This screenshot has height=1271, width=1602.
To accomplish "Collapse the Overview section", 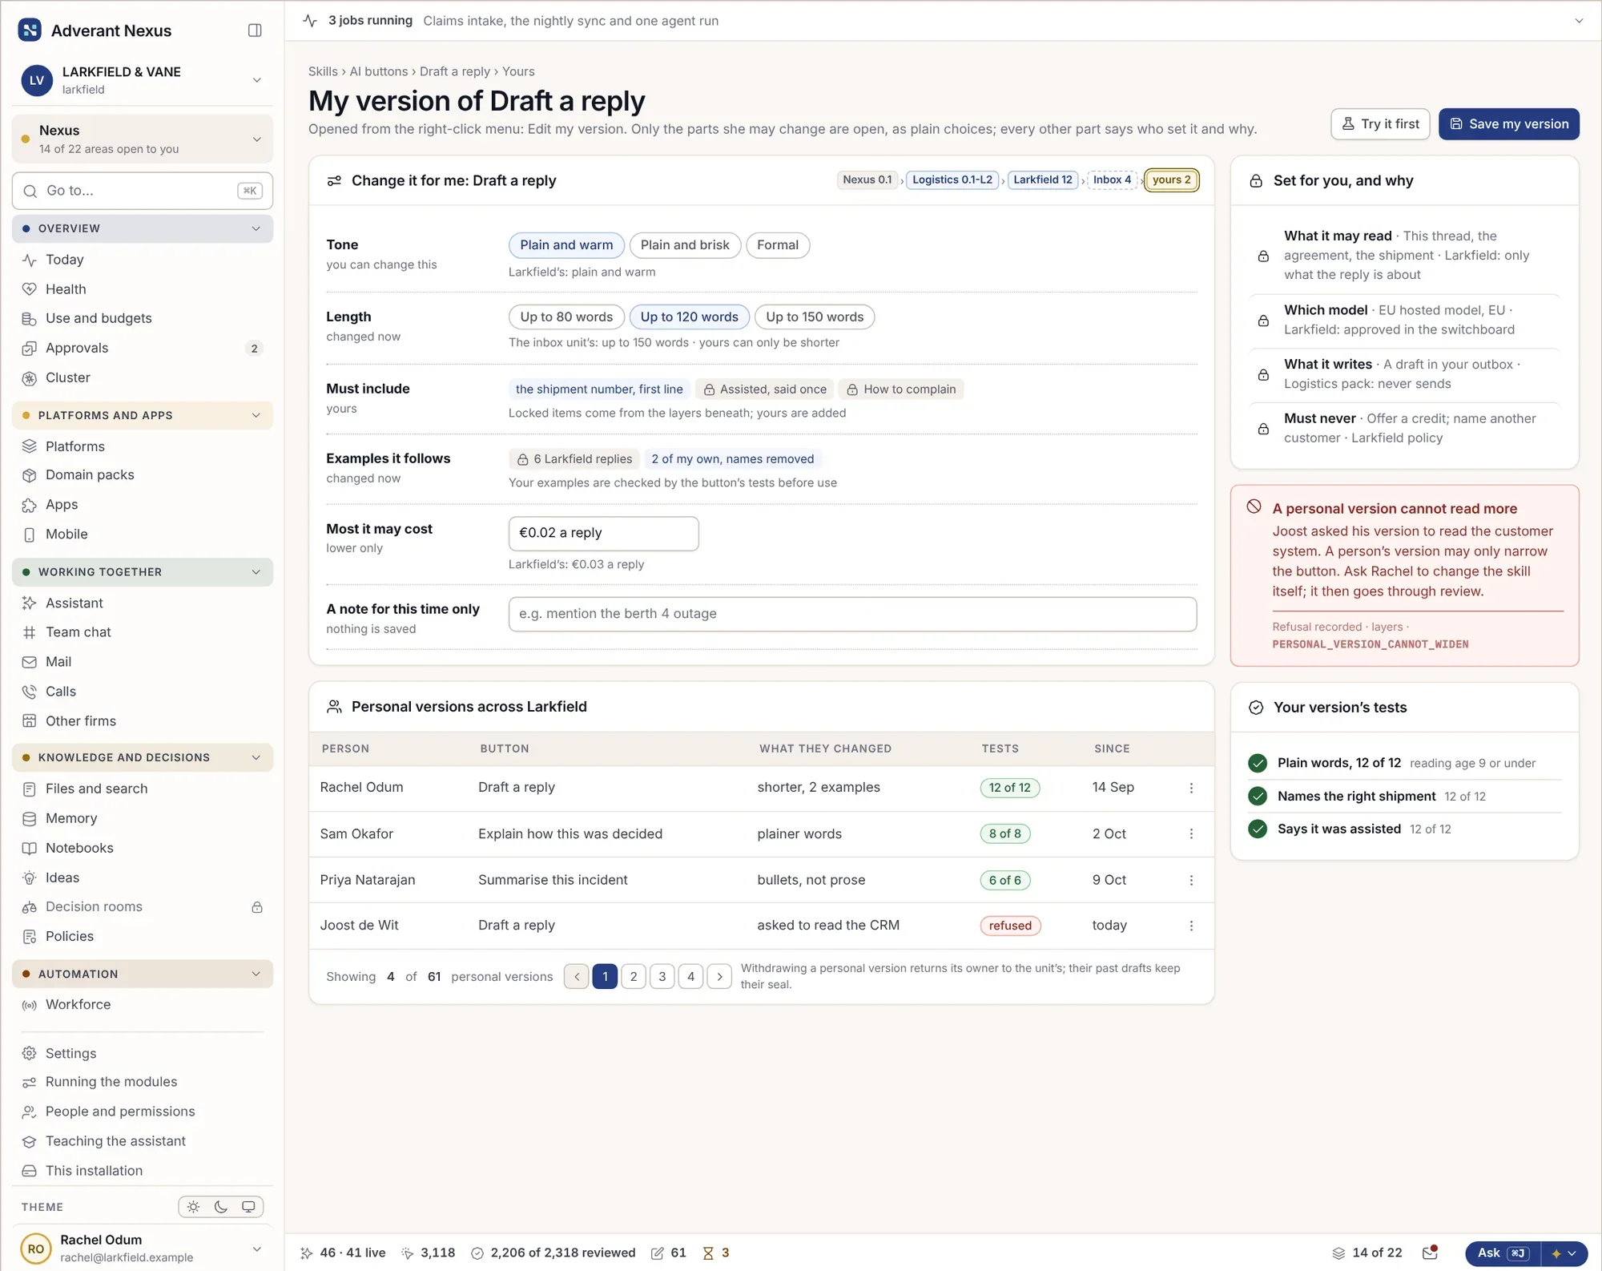I will tap(143, 228).
